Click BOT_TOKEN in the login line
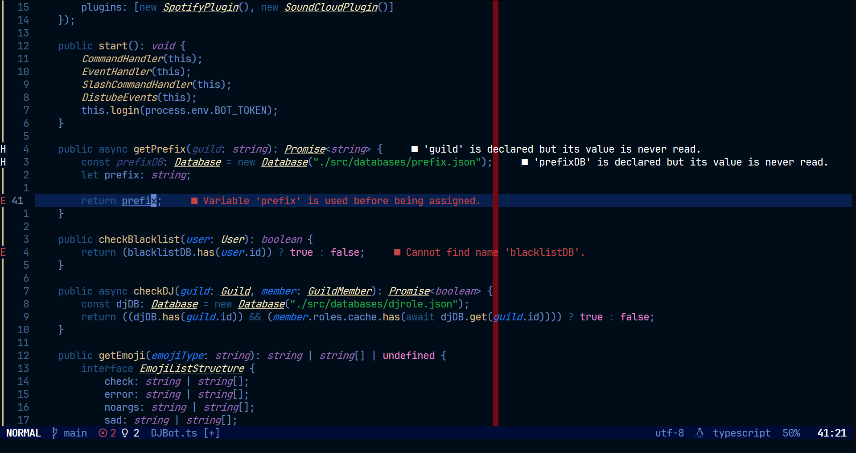This screenshot has height=453, width=856. 241,110
